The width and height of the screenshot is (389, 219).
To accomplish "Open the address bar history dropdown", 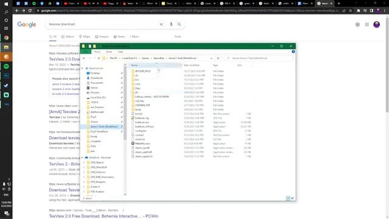I will coord(212,58).
